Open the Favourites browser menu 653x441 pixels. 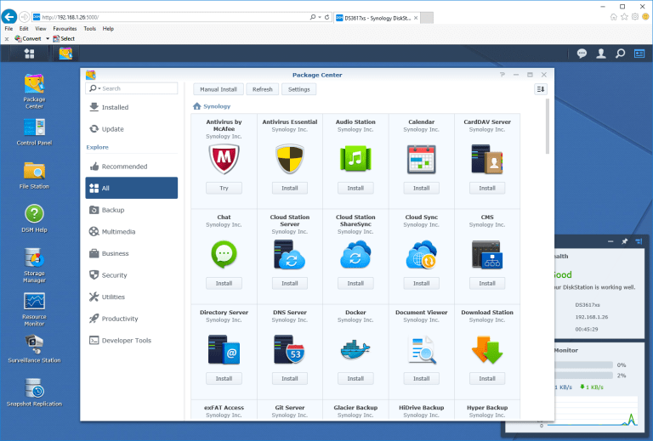coord(65,28)
